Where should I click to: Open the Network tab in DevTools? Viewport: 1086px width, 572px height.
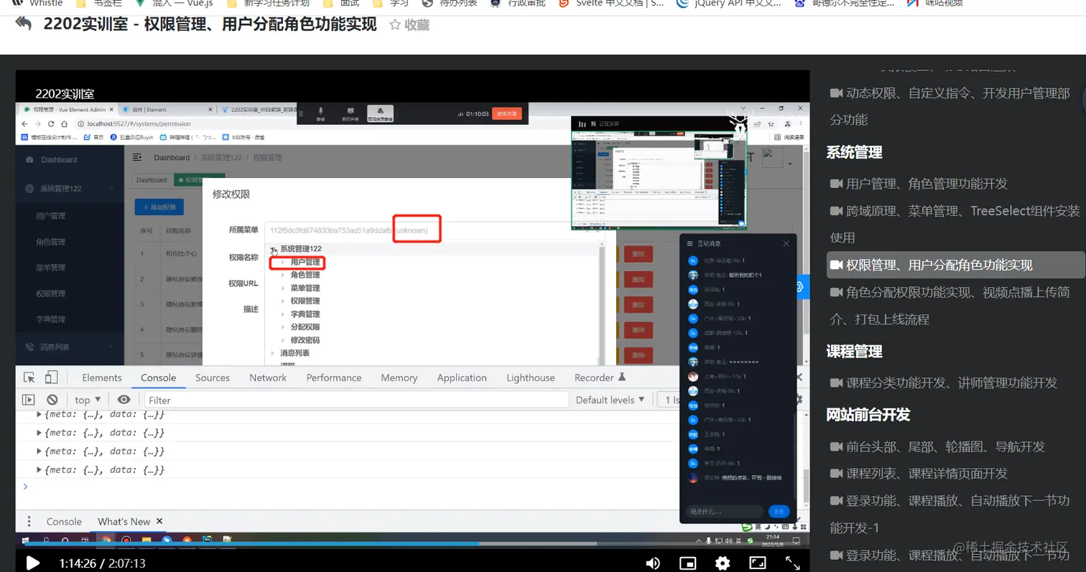[268, 378]
